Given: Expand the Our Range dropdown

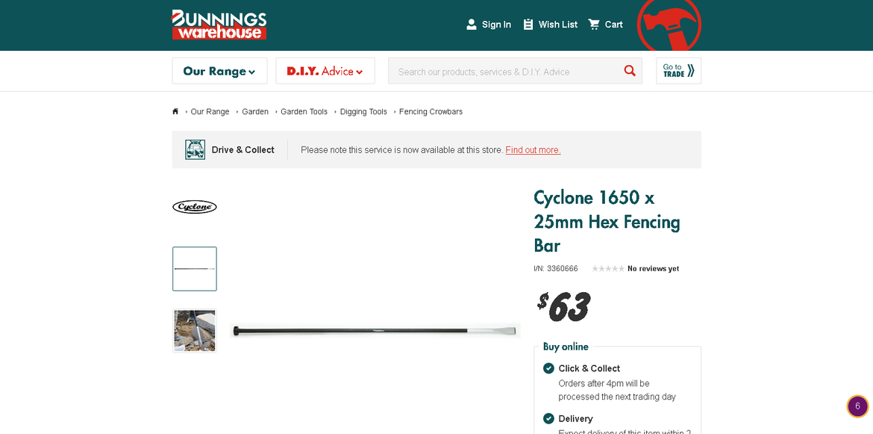Looking at the screenshot, I should coord(219,70).
